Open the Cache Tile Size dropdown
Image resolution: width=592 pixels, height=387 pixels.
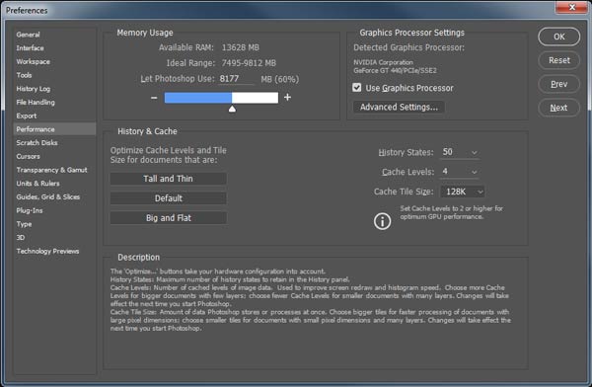click(x=463, y=192)
